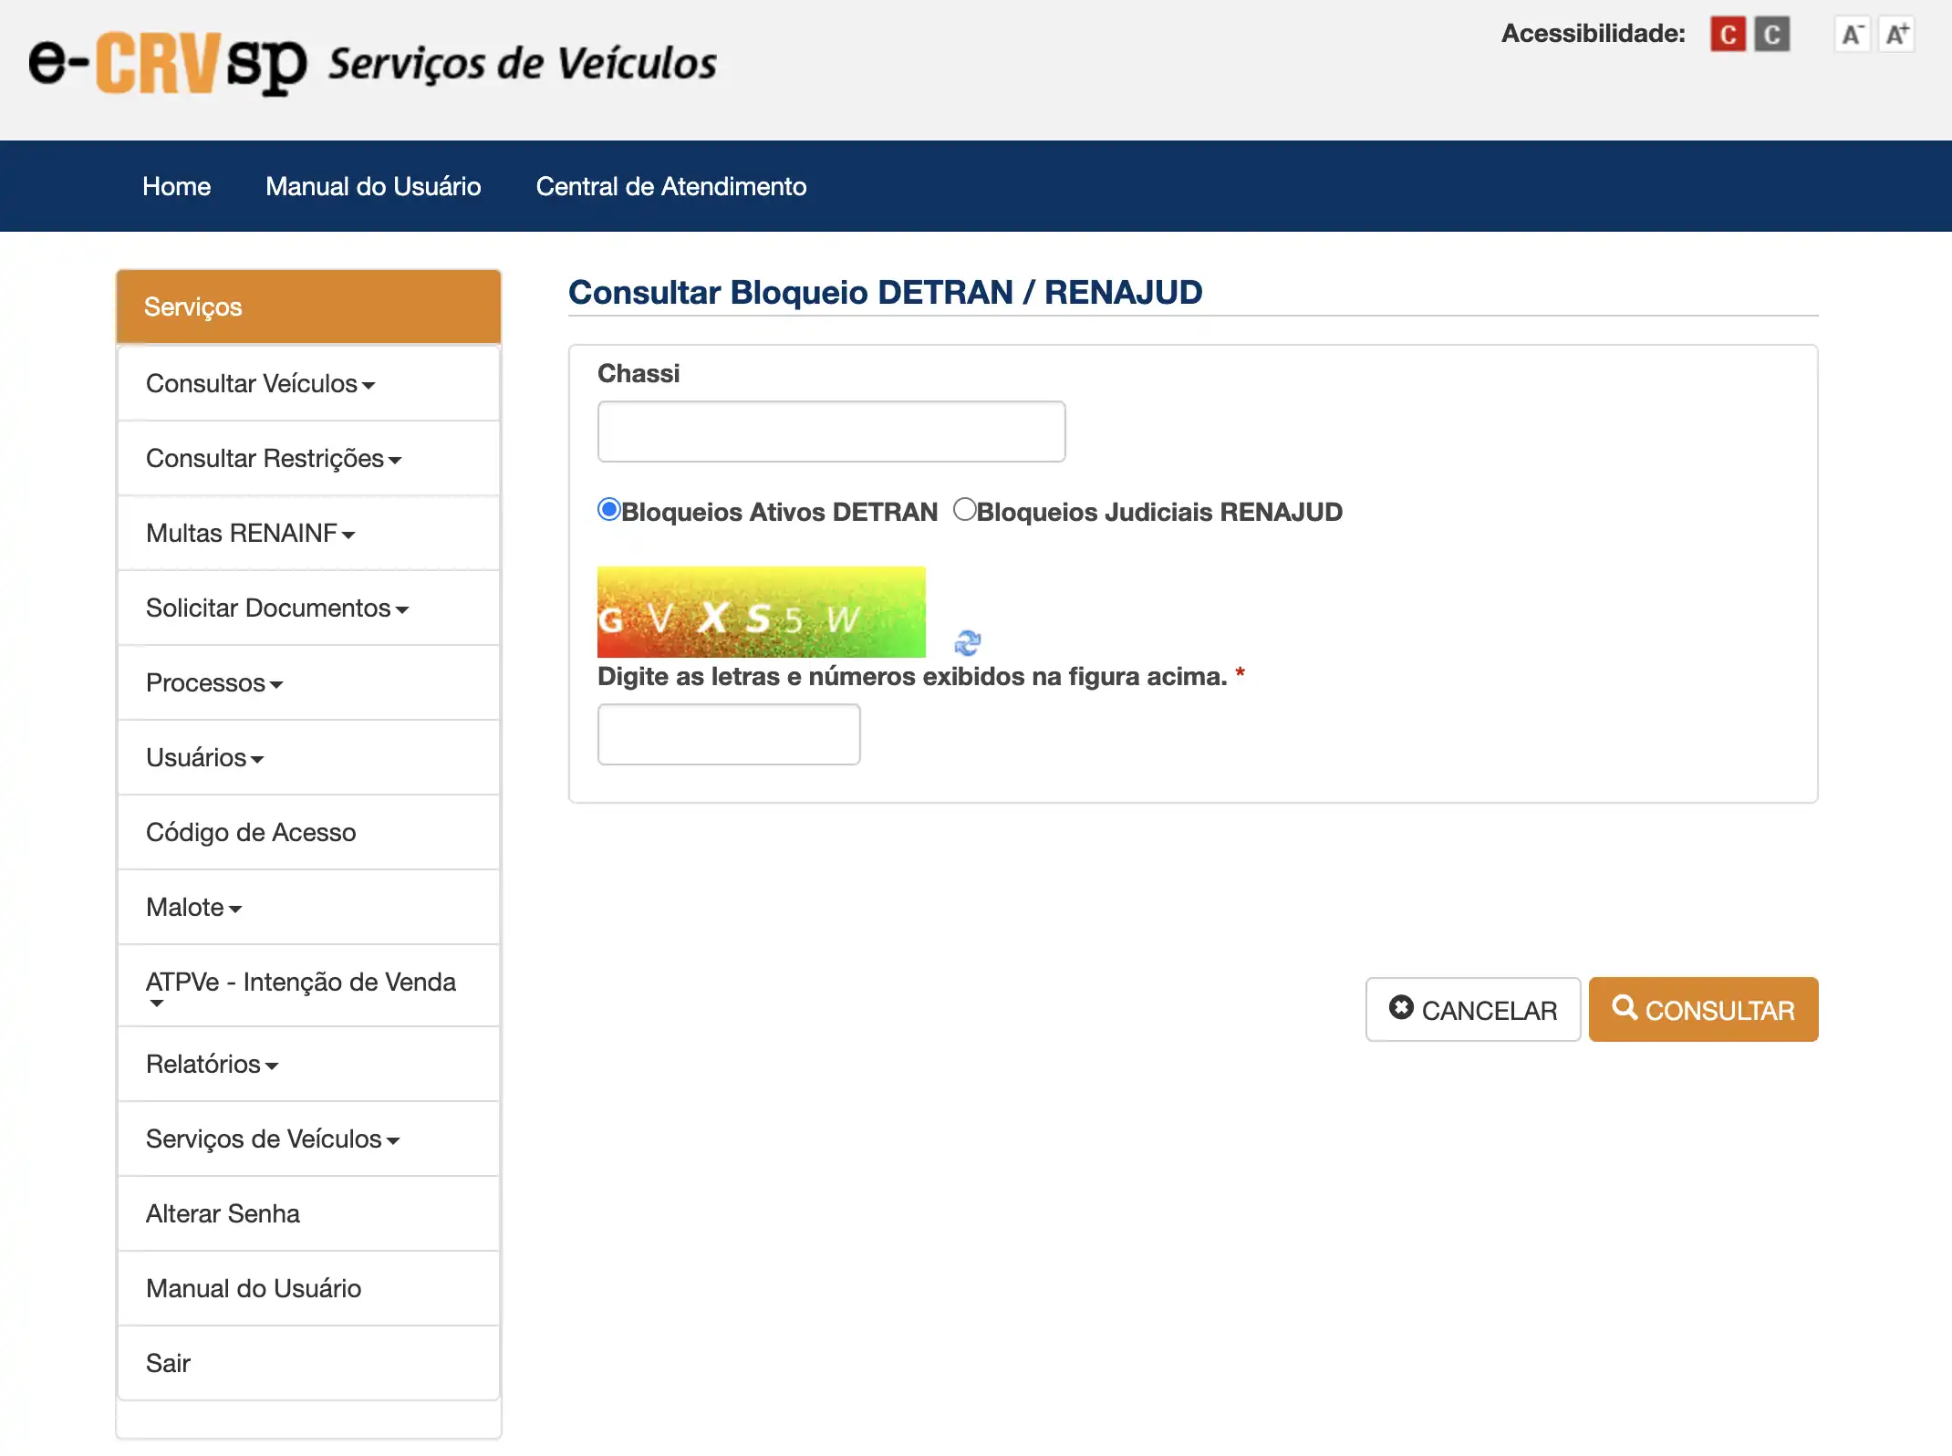Focus the captcha text input field
This screenshot has width=1952, height=1456.
point(728,734)
